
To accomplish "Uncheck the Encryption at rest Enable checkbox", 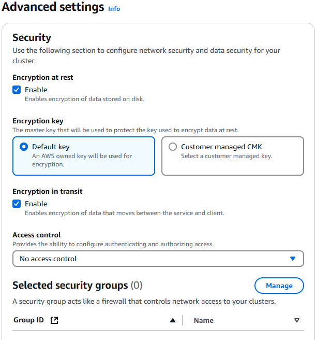I will 17,90.
